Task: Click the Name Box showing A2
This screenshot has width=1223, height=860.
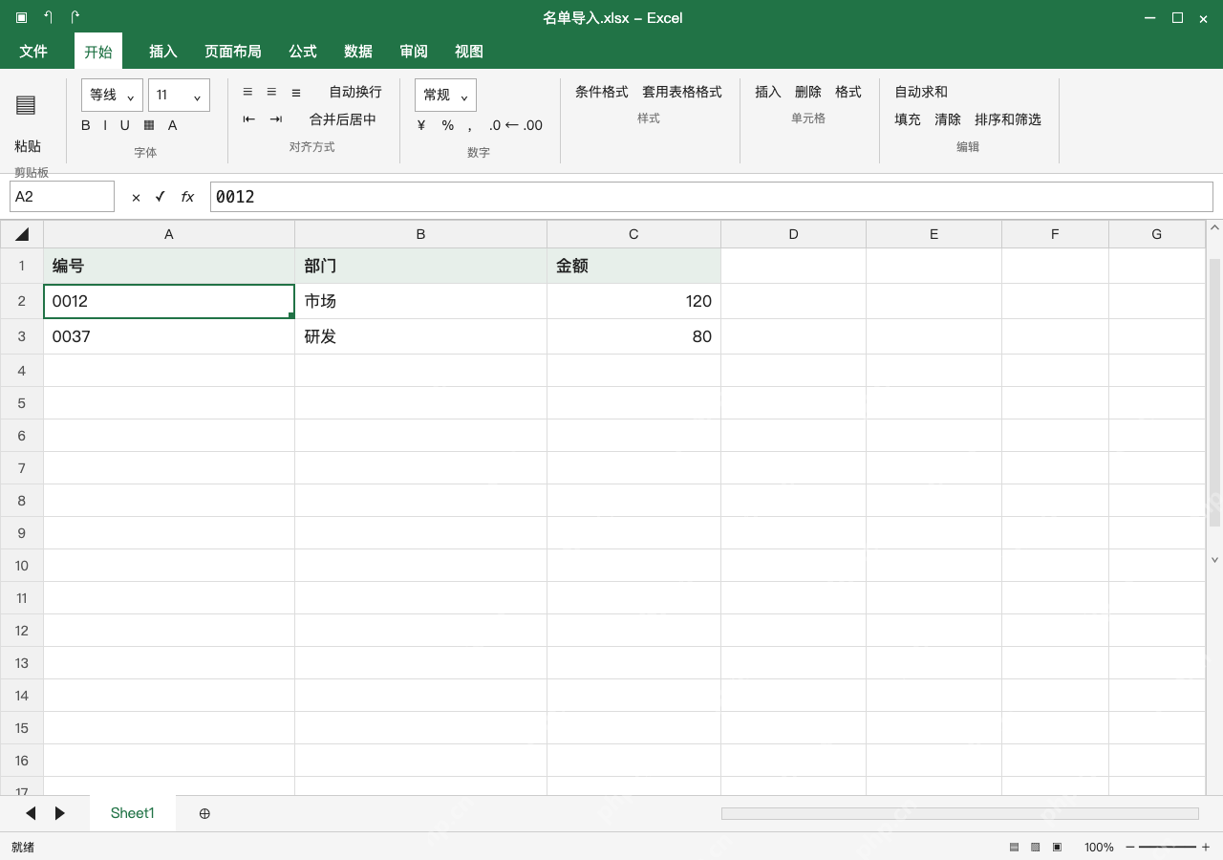Action: 62,197
